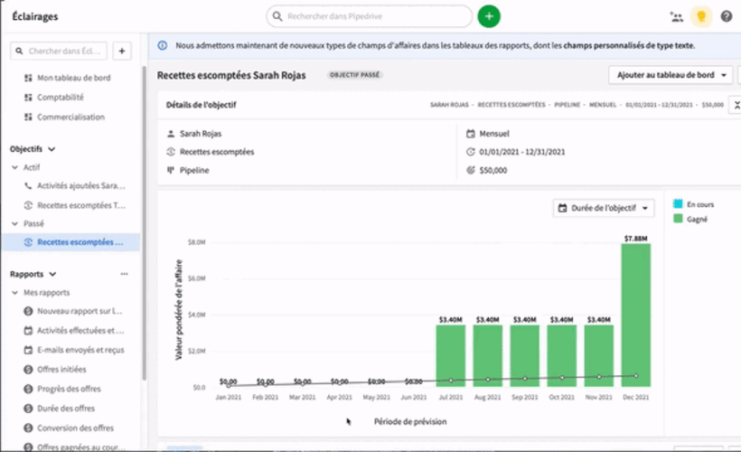This screenshot has width=741, height=452.
Task: Click the Nov 2021 axis label
Action: [598, 397]
